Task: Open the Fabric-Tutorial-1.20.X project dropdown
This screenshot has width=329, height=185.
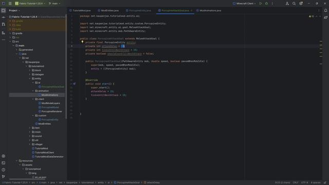Action: point(30,4)
